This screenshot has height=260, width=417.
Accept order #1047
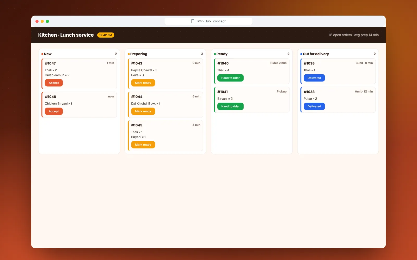[x=54, y=83]
